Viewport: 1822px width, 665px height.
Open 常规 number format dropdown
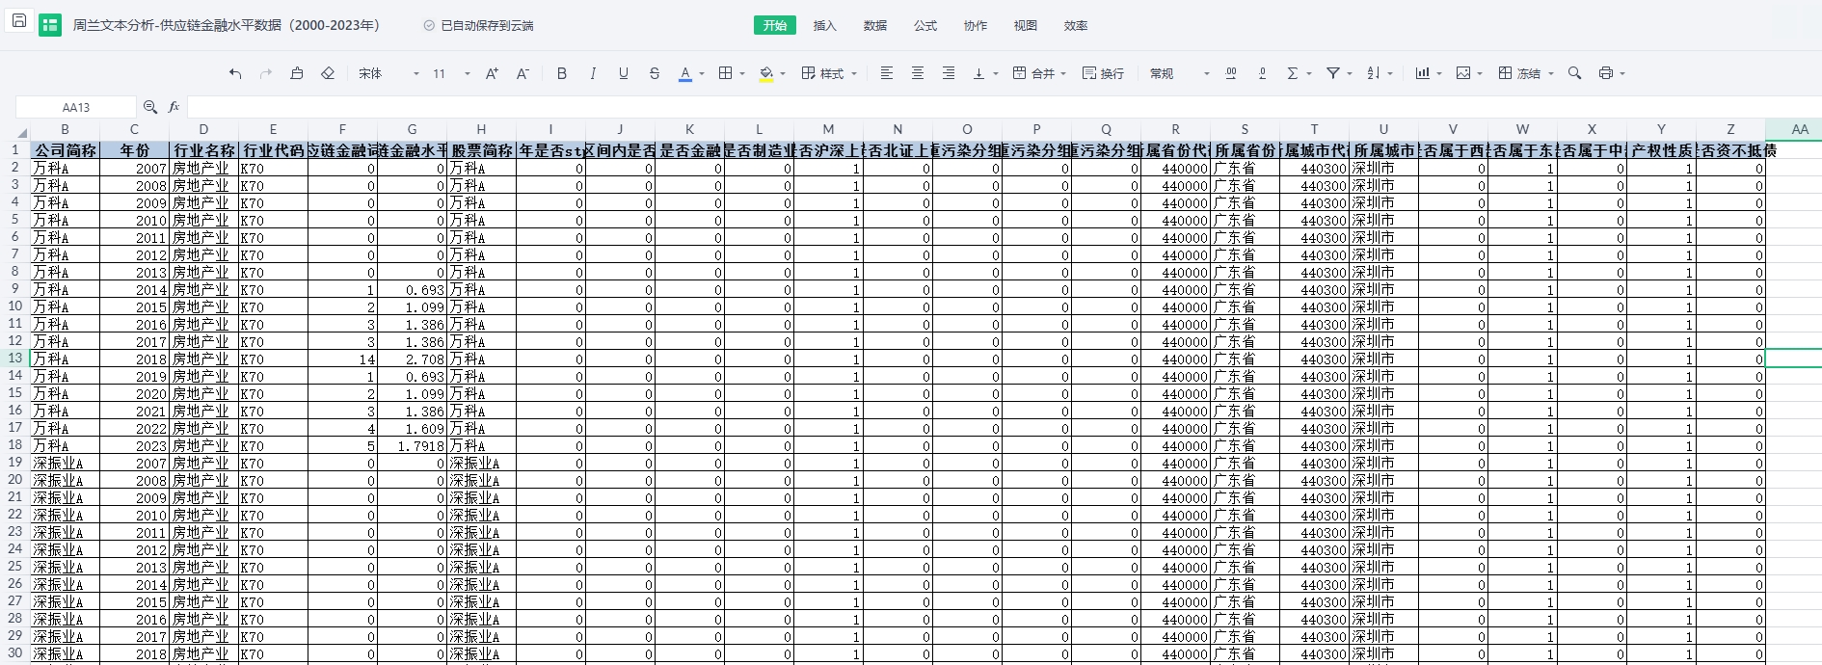tap(1179, 73)
